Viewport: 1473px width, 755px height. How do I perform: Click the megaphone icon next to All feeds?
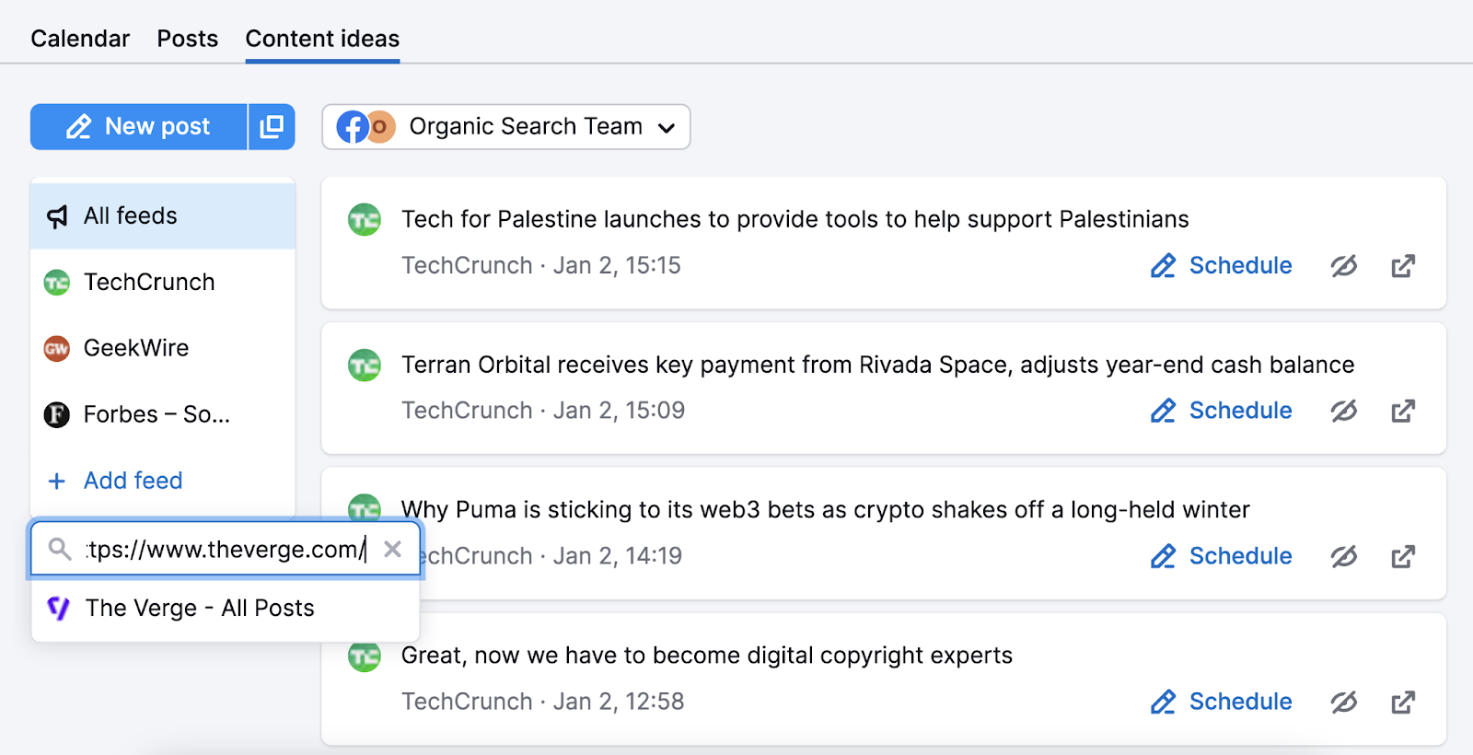[57, 216]
